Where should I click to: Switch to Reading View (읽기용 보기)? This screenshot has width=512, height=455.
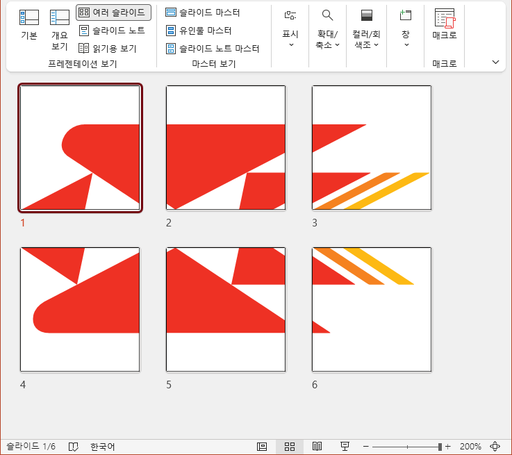point(108,49)
